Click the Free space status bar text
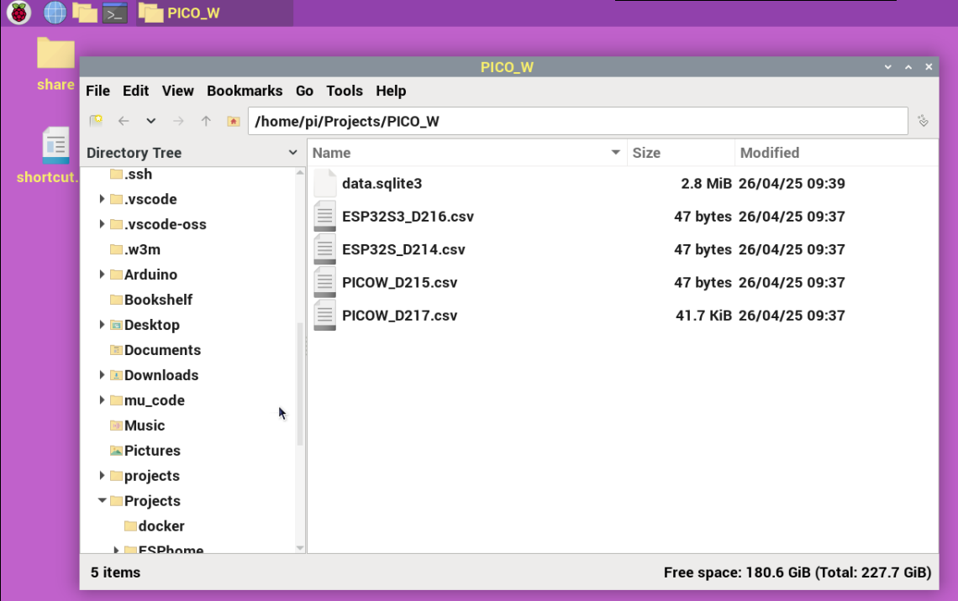Screen dimensions: 958x601 click(797, 572)
